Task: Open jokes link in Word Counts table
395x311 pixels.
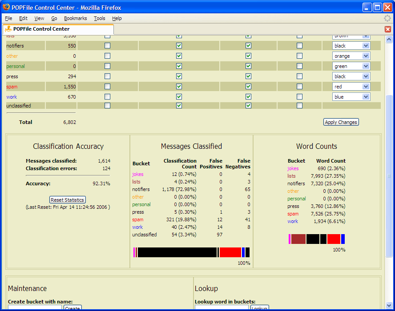Action: (x=293, y=168)
